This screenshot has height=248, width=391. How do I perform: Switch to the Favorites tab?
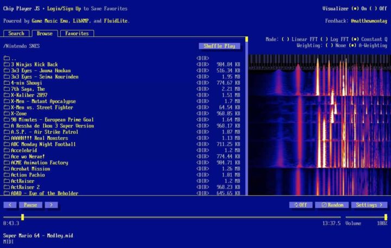77,34
